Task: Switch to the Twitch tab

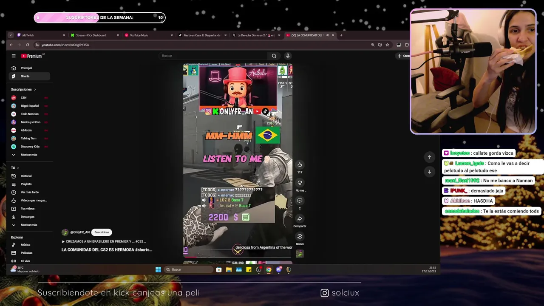Action: [x=41, y=35]
